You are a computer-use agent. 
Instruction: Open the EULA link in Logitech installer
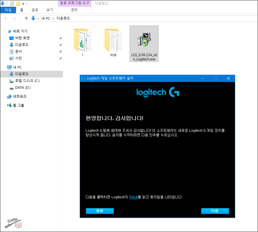[x=134, y=197]
